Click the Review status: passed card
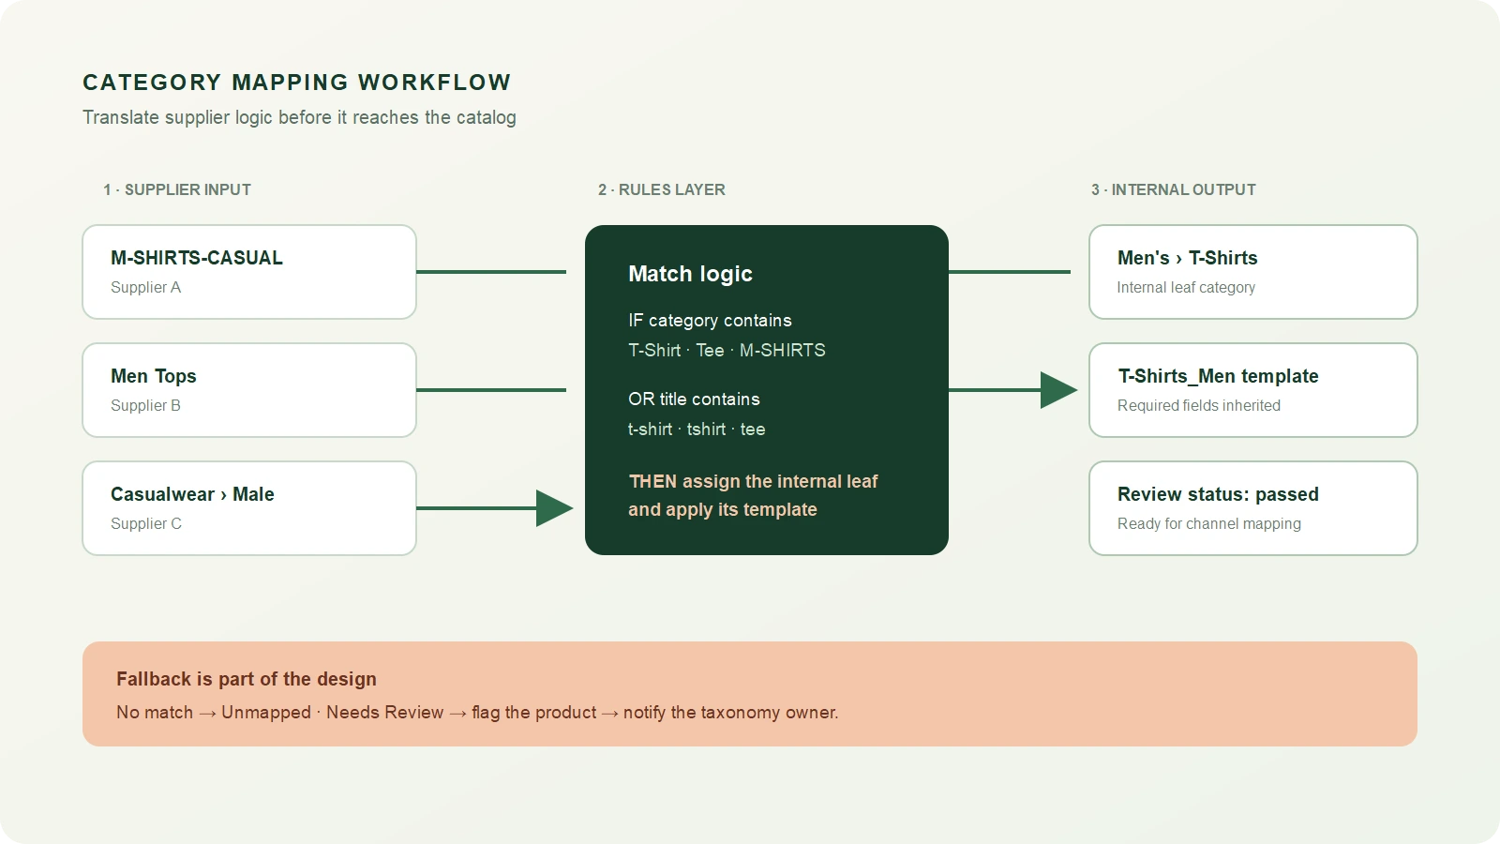This screenshot has height=844, width=1500. tap(1253, 508)
